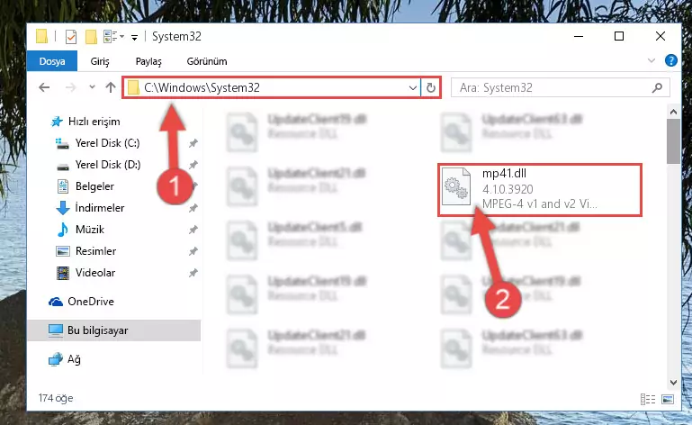This screenshot has width=692, height=425.
Task: Open recent locations dropdown arrow
Action: (x=92, y=87)
